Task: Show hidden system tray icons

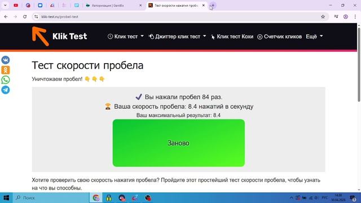Action: tap(291, 198)
